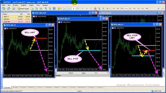Open the Алерты tab

(x=65, y=87)
